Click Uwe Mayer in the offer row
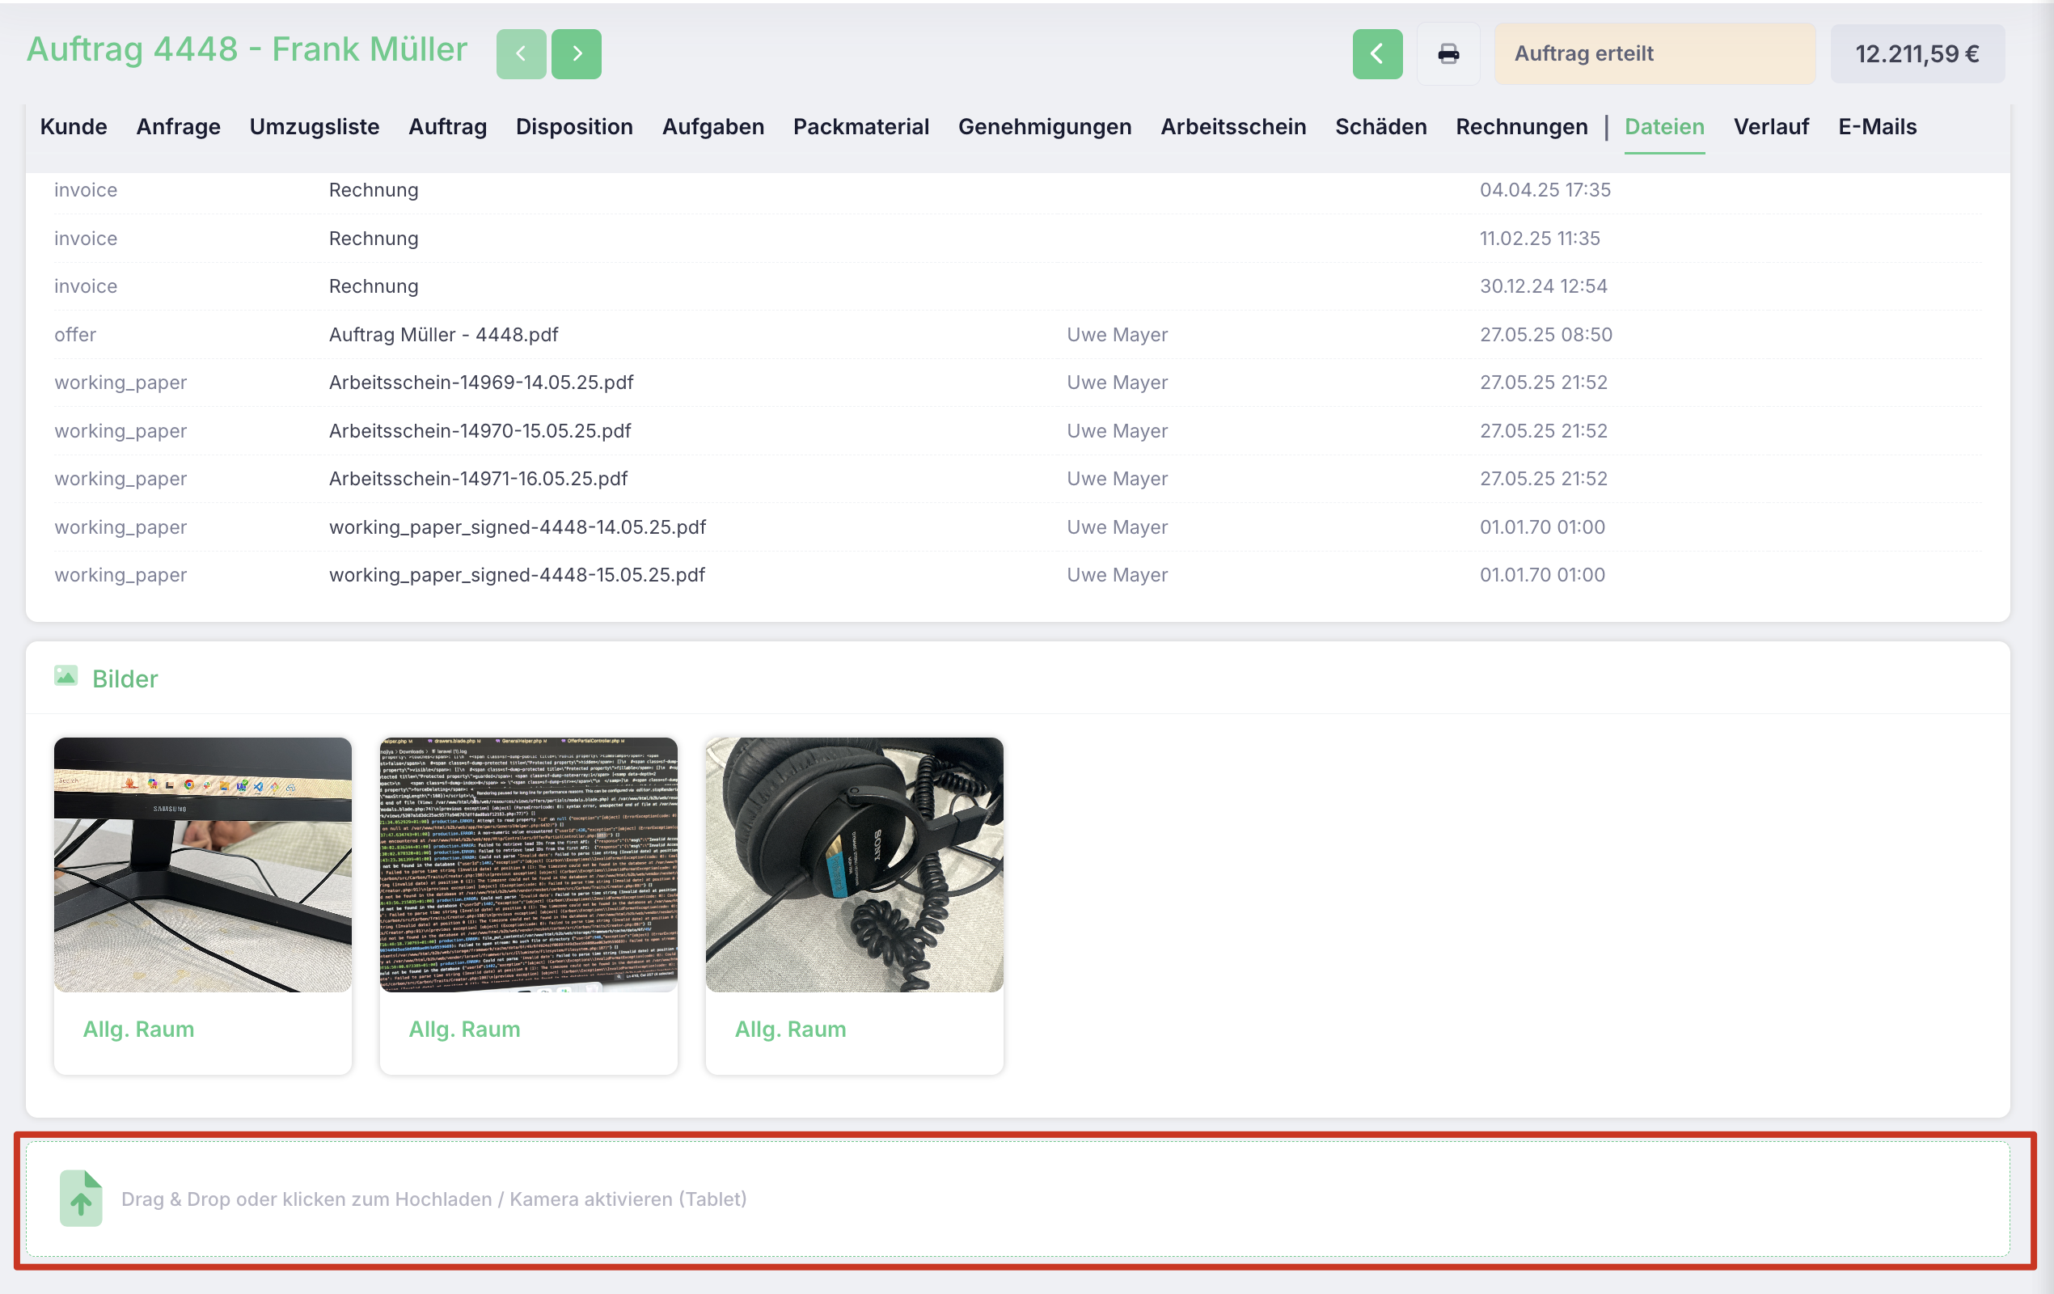The image size is (2054, 1294). pos(1117,336)
